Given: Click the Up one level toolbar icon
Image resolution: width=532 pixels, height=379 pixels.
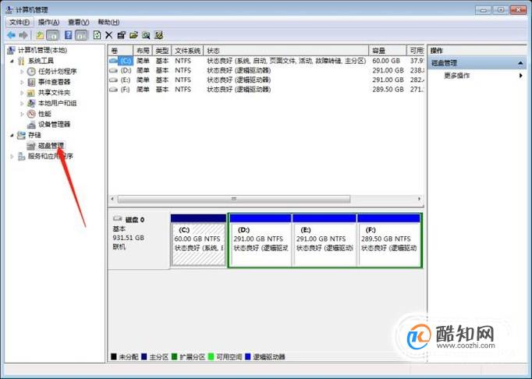Looking at the screenshot, I should click(x=40, y=35).
